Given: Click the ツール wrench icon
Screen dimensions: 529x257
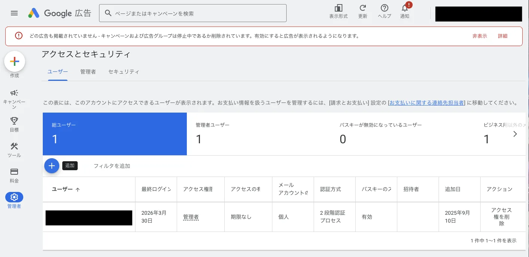Looking at the screenshot, I should pyautogui.click(x=14, y=146).
